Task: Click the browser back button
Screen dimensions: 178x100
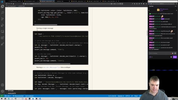Action: (7, 4)
